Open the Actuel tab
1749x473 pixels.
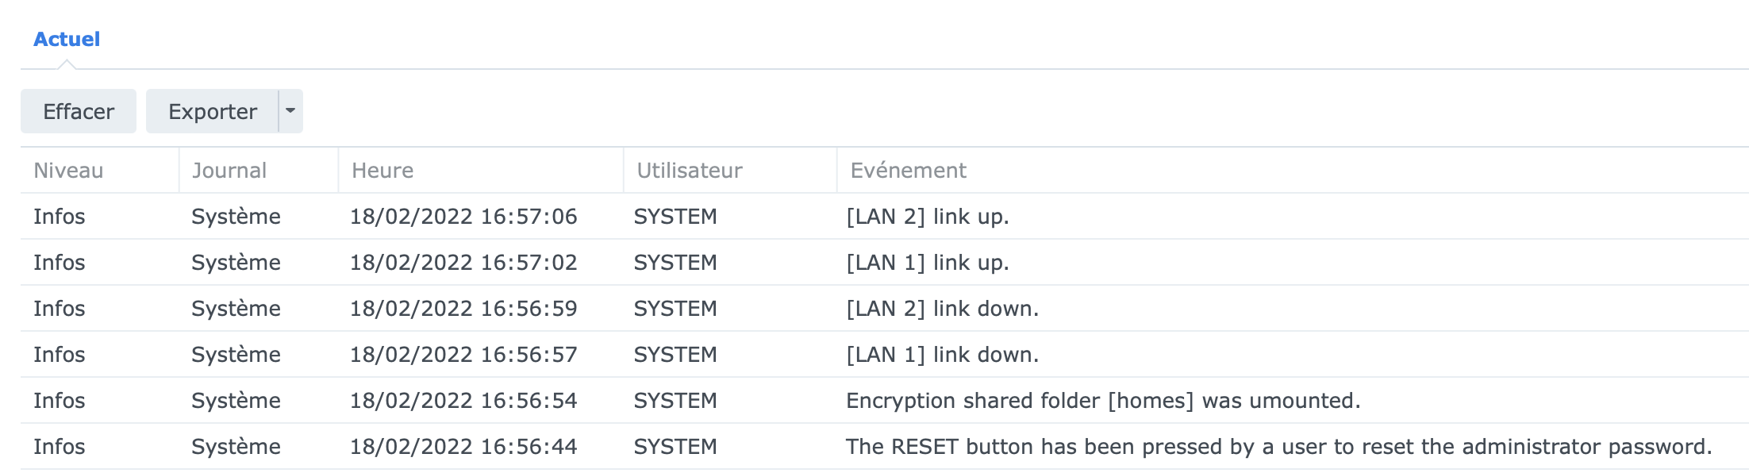pos(67,39)
